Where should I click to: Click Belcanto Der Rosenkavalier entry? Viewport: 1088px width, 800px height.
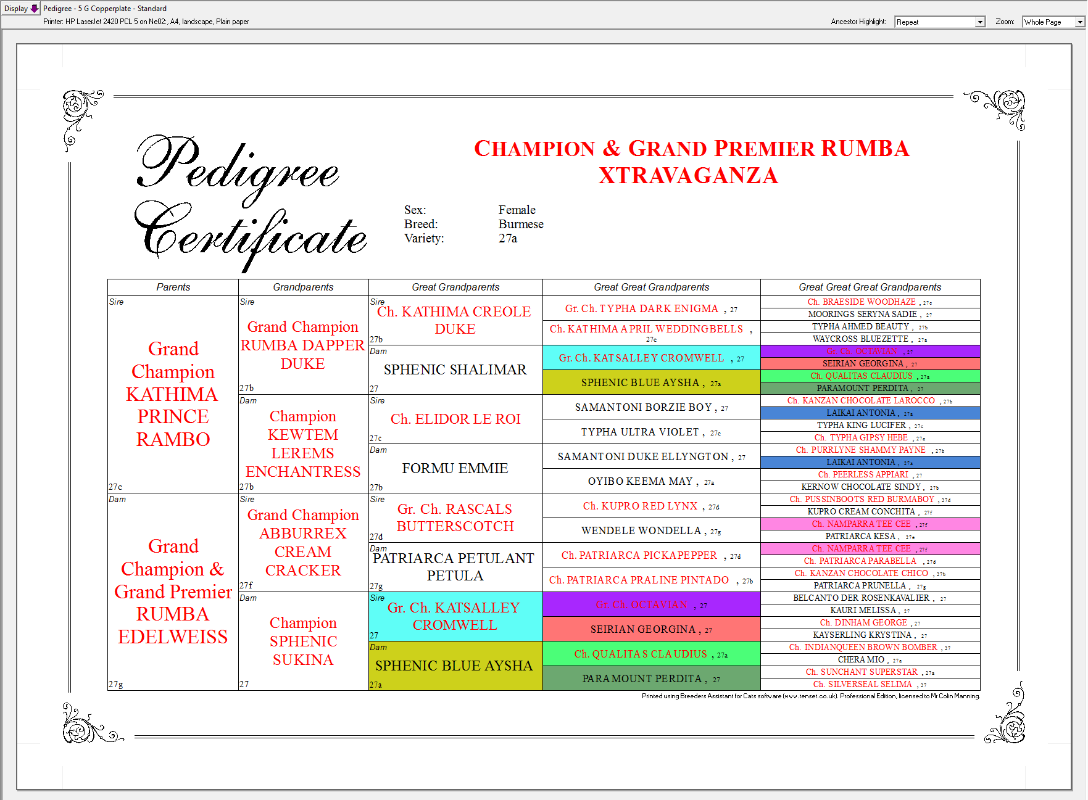tap(870, 598)
